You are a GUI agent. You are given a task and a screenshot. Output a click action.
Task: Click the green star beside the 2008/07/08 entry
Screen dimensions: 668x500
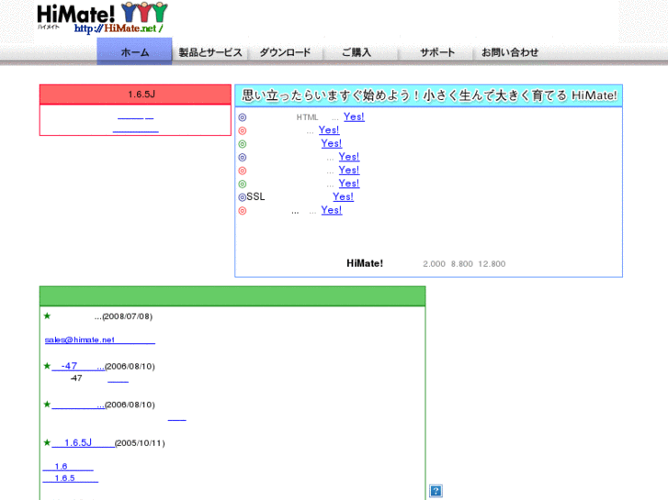pos(47,316)
